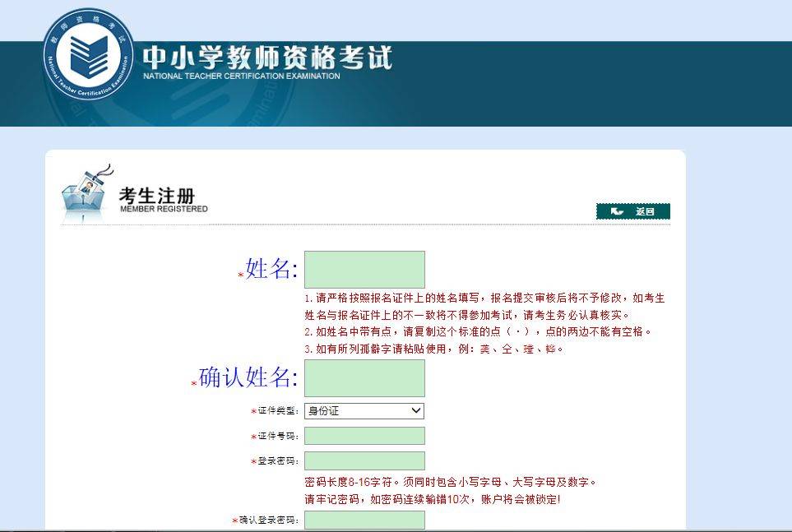Click the rare character examples line
Image resolution: width=792 pixels, height=532 pixels.
[x=433, y=349]
